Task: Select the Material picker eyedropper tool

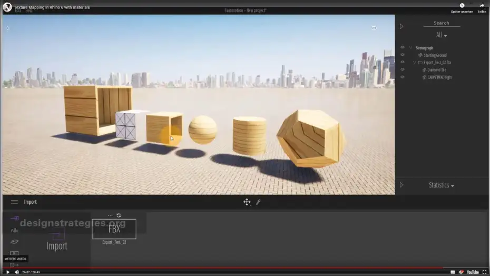Action: pyautogui.click(x=258, y=202)
